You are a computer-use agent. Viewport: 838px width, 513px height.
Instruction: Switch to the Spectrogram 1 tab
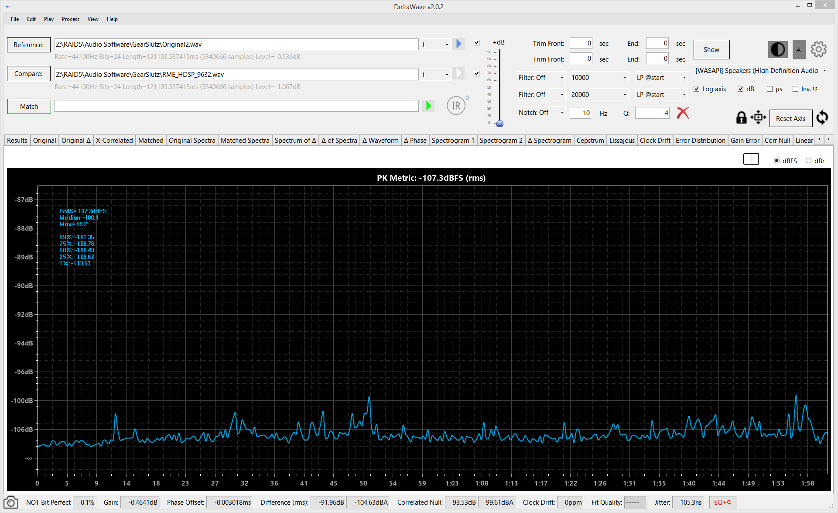(x=453, y=140)
